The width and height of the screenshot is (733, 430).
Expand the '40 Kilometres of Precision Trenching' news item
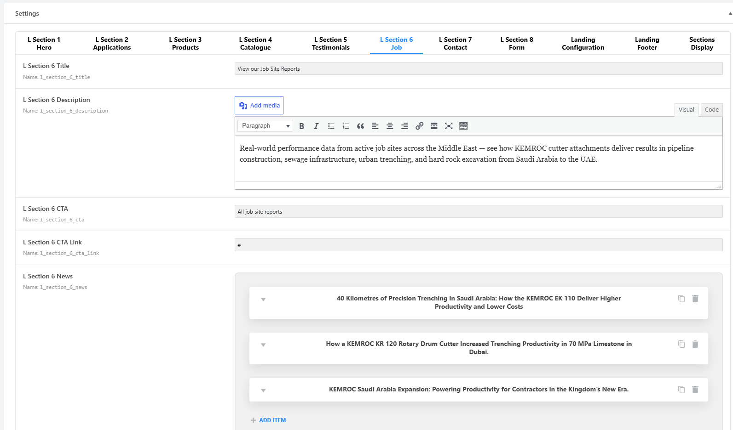pos(263,300)
